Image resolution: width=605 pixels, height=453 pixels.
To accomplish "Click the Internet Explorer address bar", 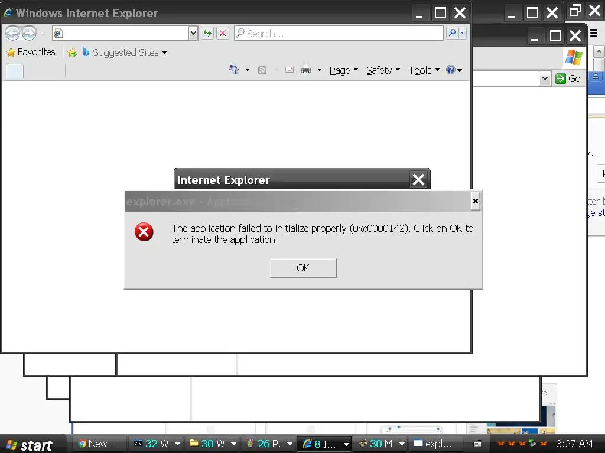I will click(121, 34).
